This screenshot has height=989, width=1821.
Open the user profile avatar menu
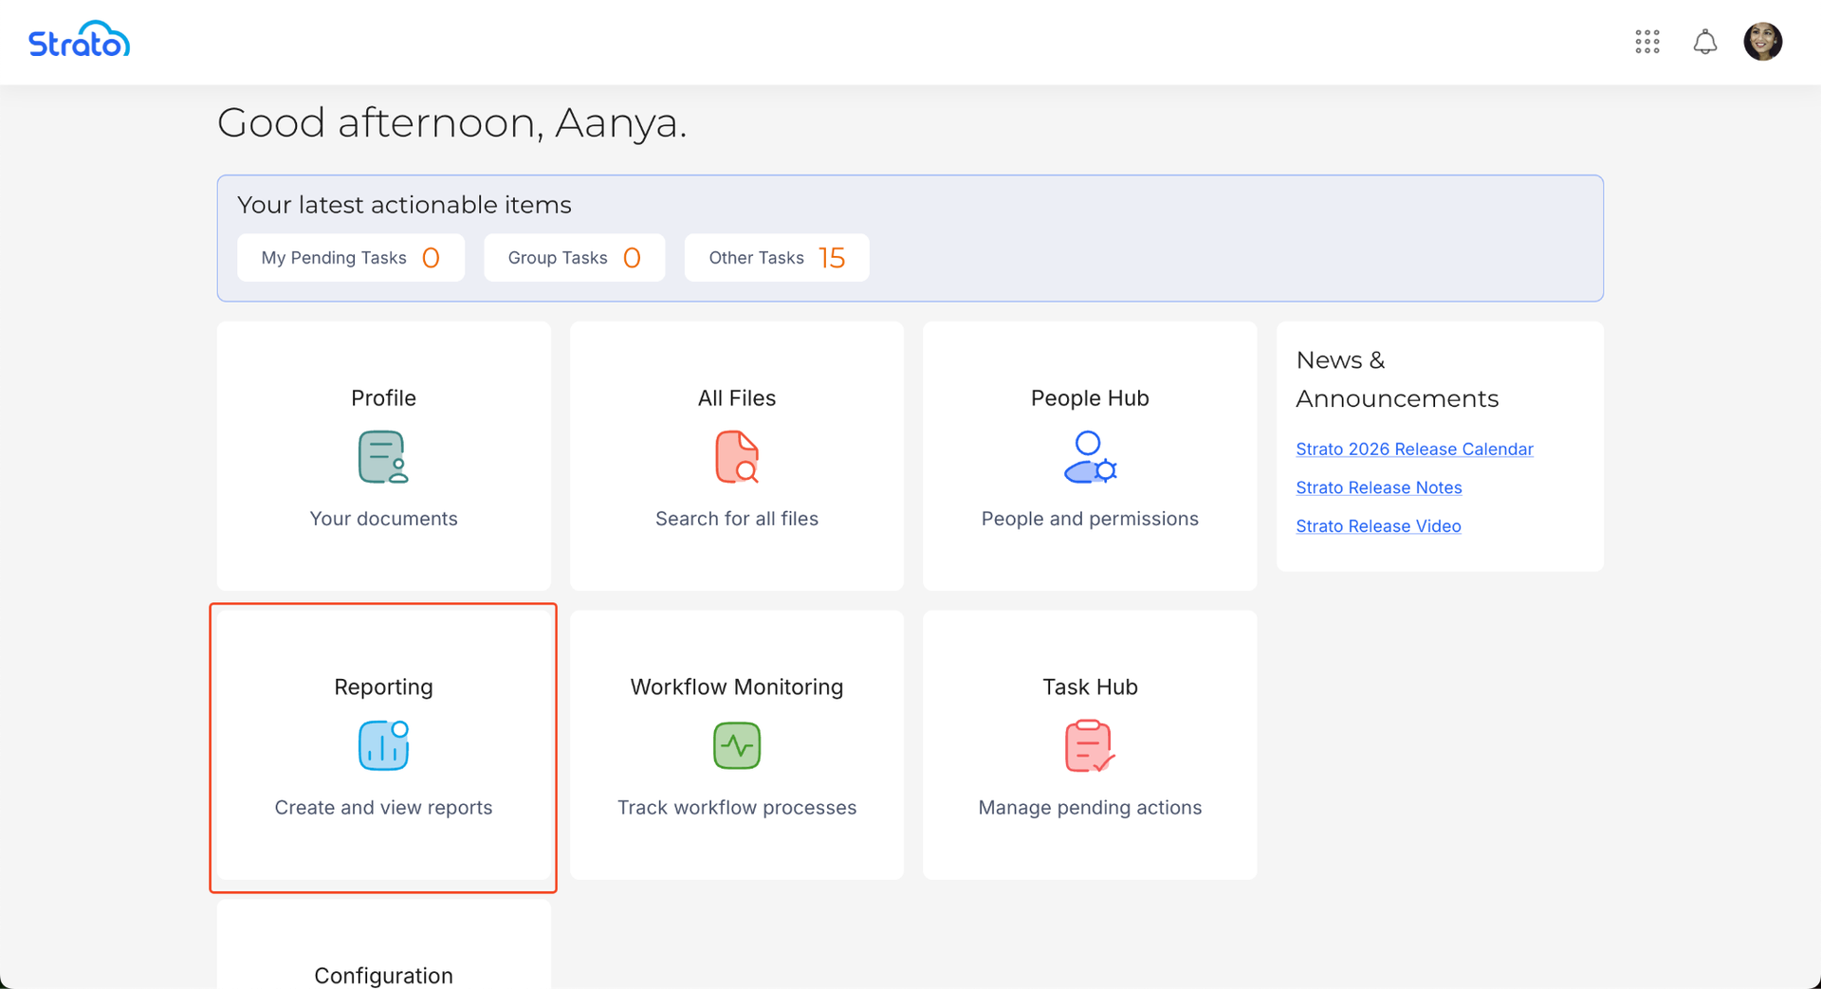tap(1762, 42)
